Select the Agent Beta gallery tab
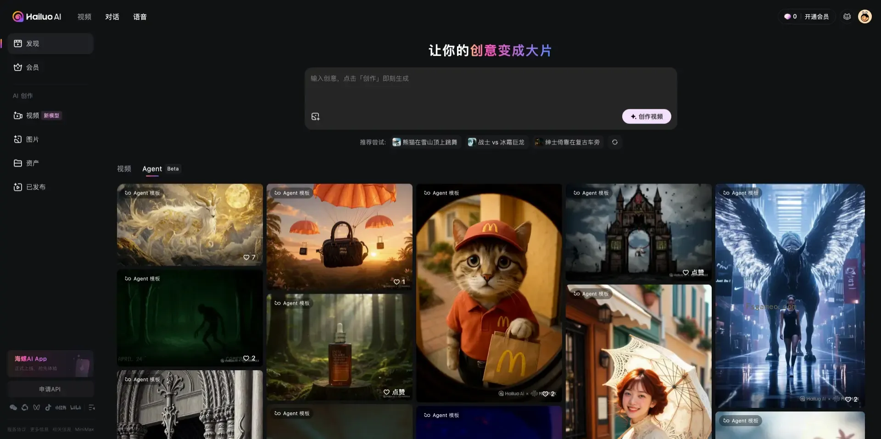Screen dimensions: 881x439 pyautogui.click(x=162, y=169)
